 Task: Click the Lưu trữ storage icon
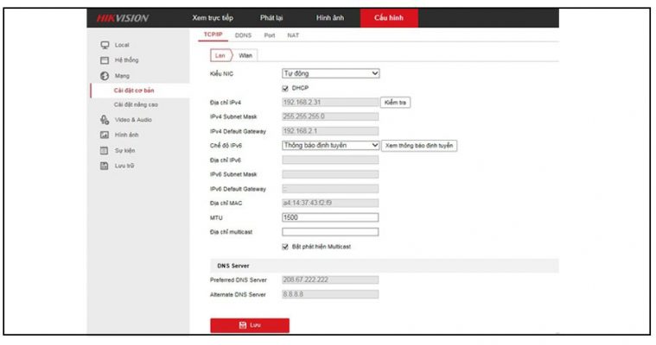104,166
